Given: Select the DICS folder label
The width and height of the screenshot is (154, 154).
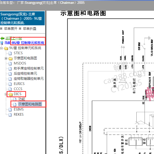Looking at the screenshot, I should click(x=18, y=94).
